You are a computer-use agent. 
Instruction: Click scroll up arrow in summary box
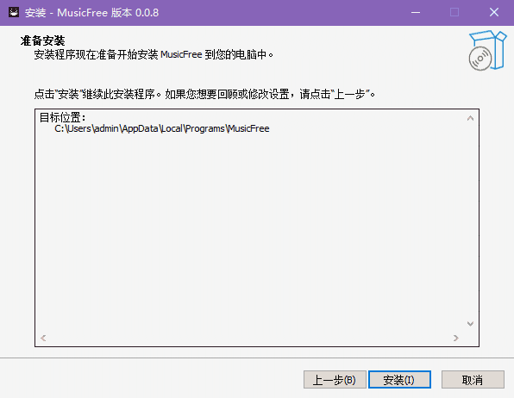click(470, 118)
